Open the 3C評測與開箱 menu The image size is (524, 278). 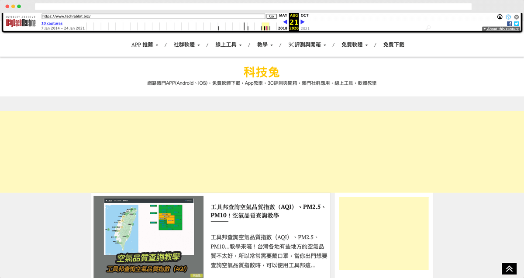(307, 45)
